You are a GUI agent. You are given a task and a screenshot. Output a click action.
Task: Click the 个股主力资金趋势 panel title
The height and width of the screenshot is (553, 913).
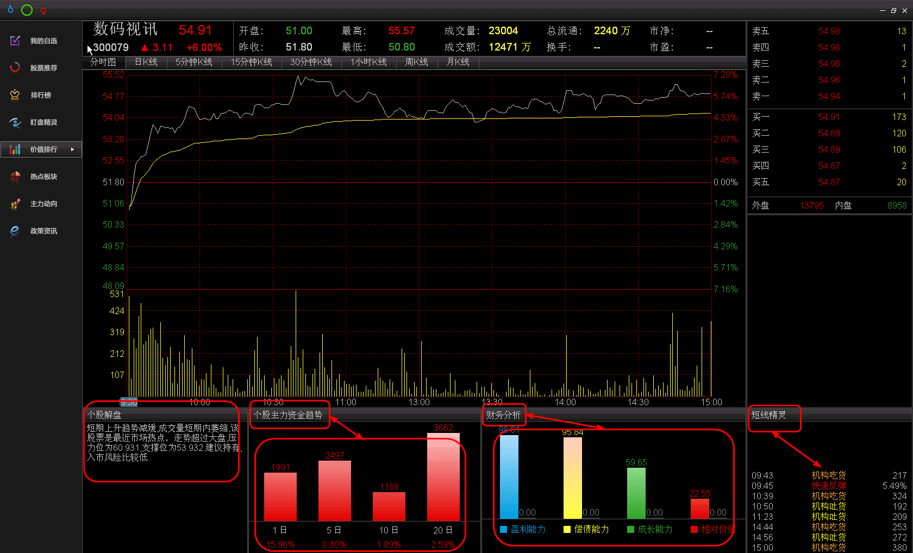tap(288, 415)
